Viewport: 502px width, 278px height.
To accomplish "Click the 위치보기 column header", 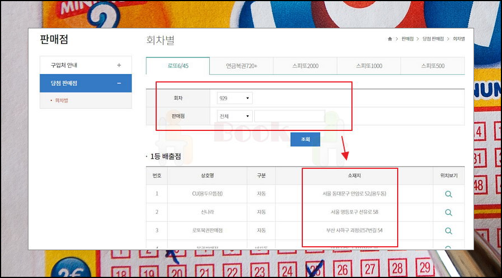I will (x=449, y=175).
